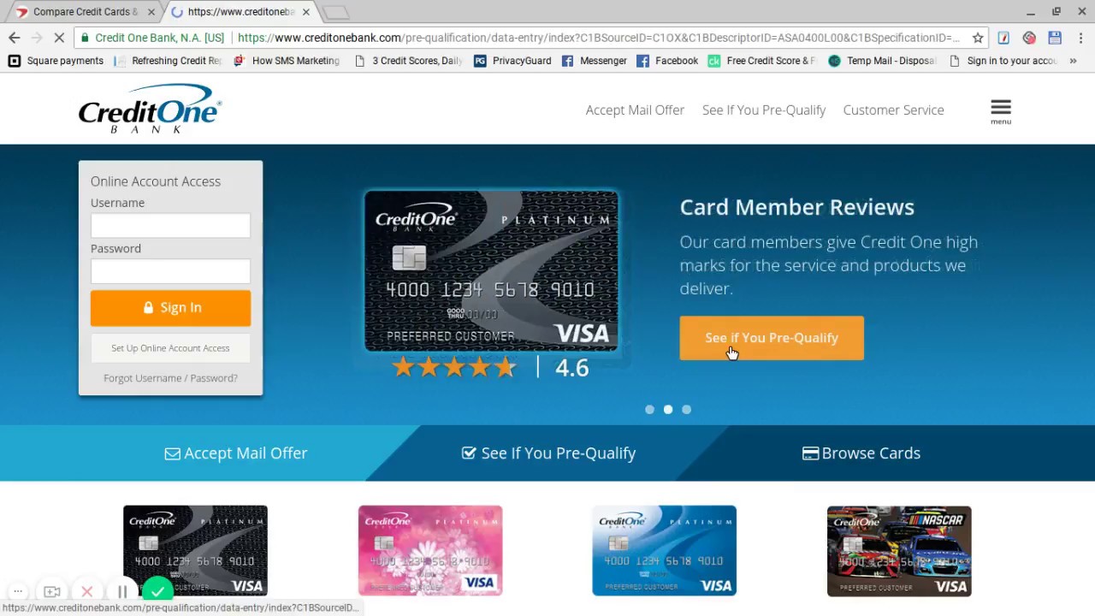Screen dimensions: 1095x616
Task: Pause recording with the pause icon
Action: (122, 591)
